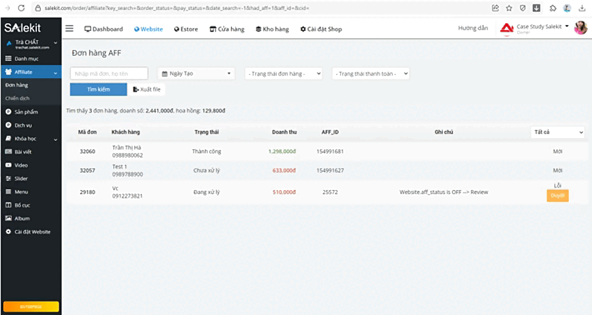Click the browser reload button
This screenshot has width=592, height=315.
[x=22, y=8]
